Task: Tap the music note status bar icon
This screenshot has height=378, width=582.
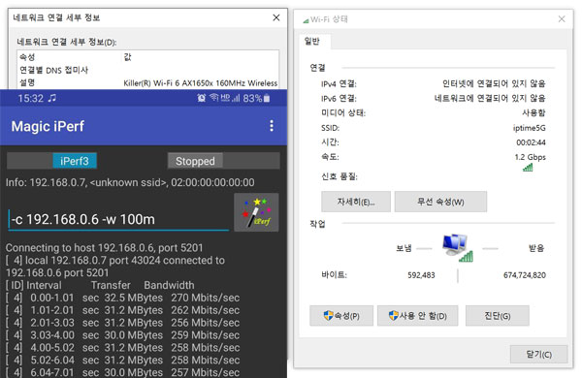Action: [x=52, y=98]
